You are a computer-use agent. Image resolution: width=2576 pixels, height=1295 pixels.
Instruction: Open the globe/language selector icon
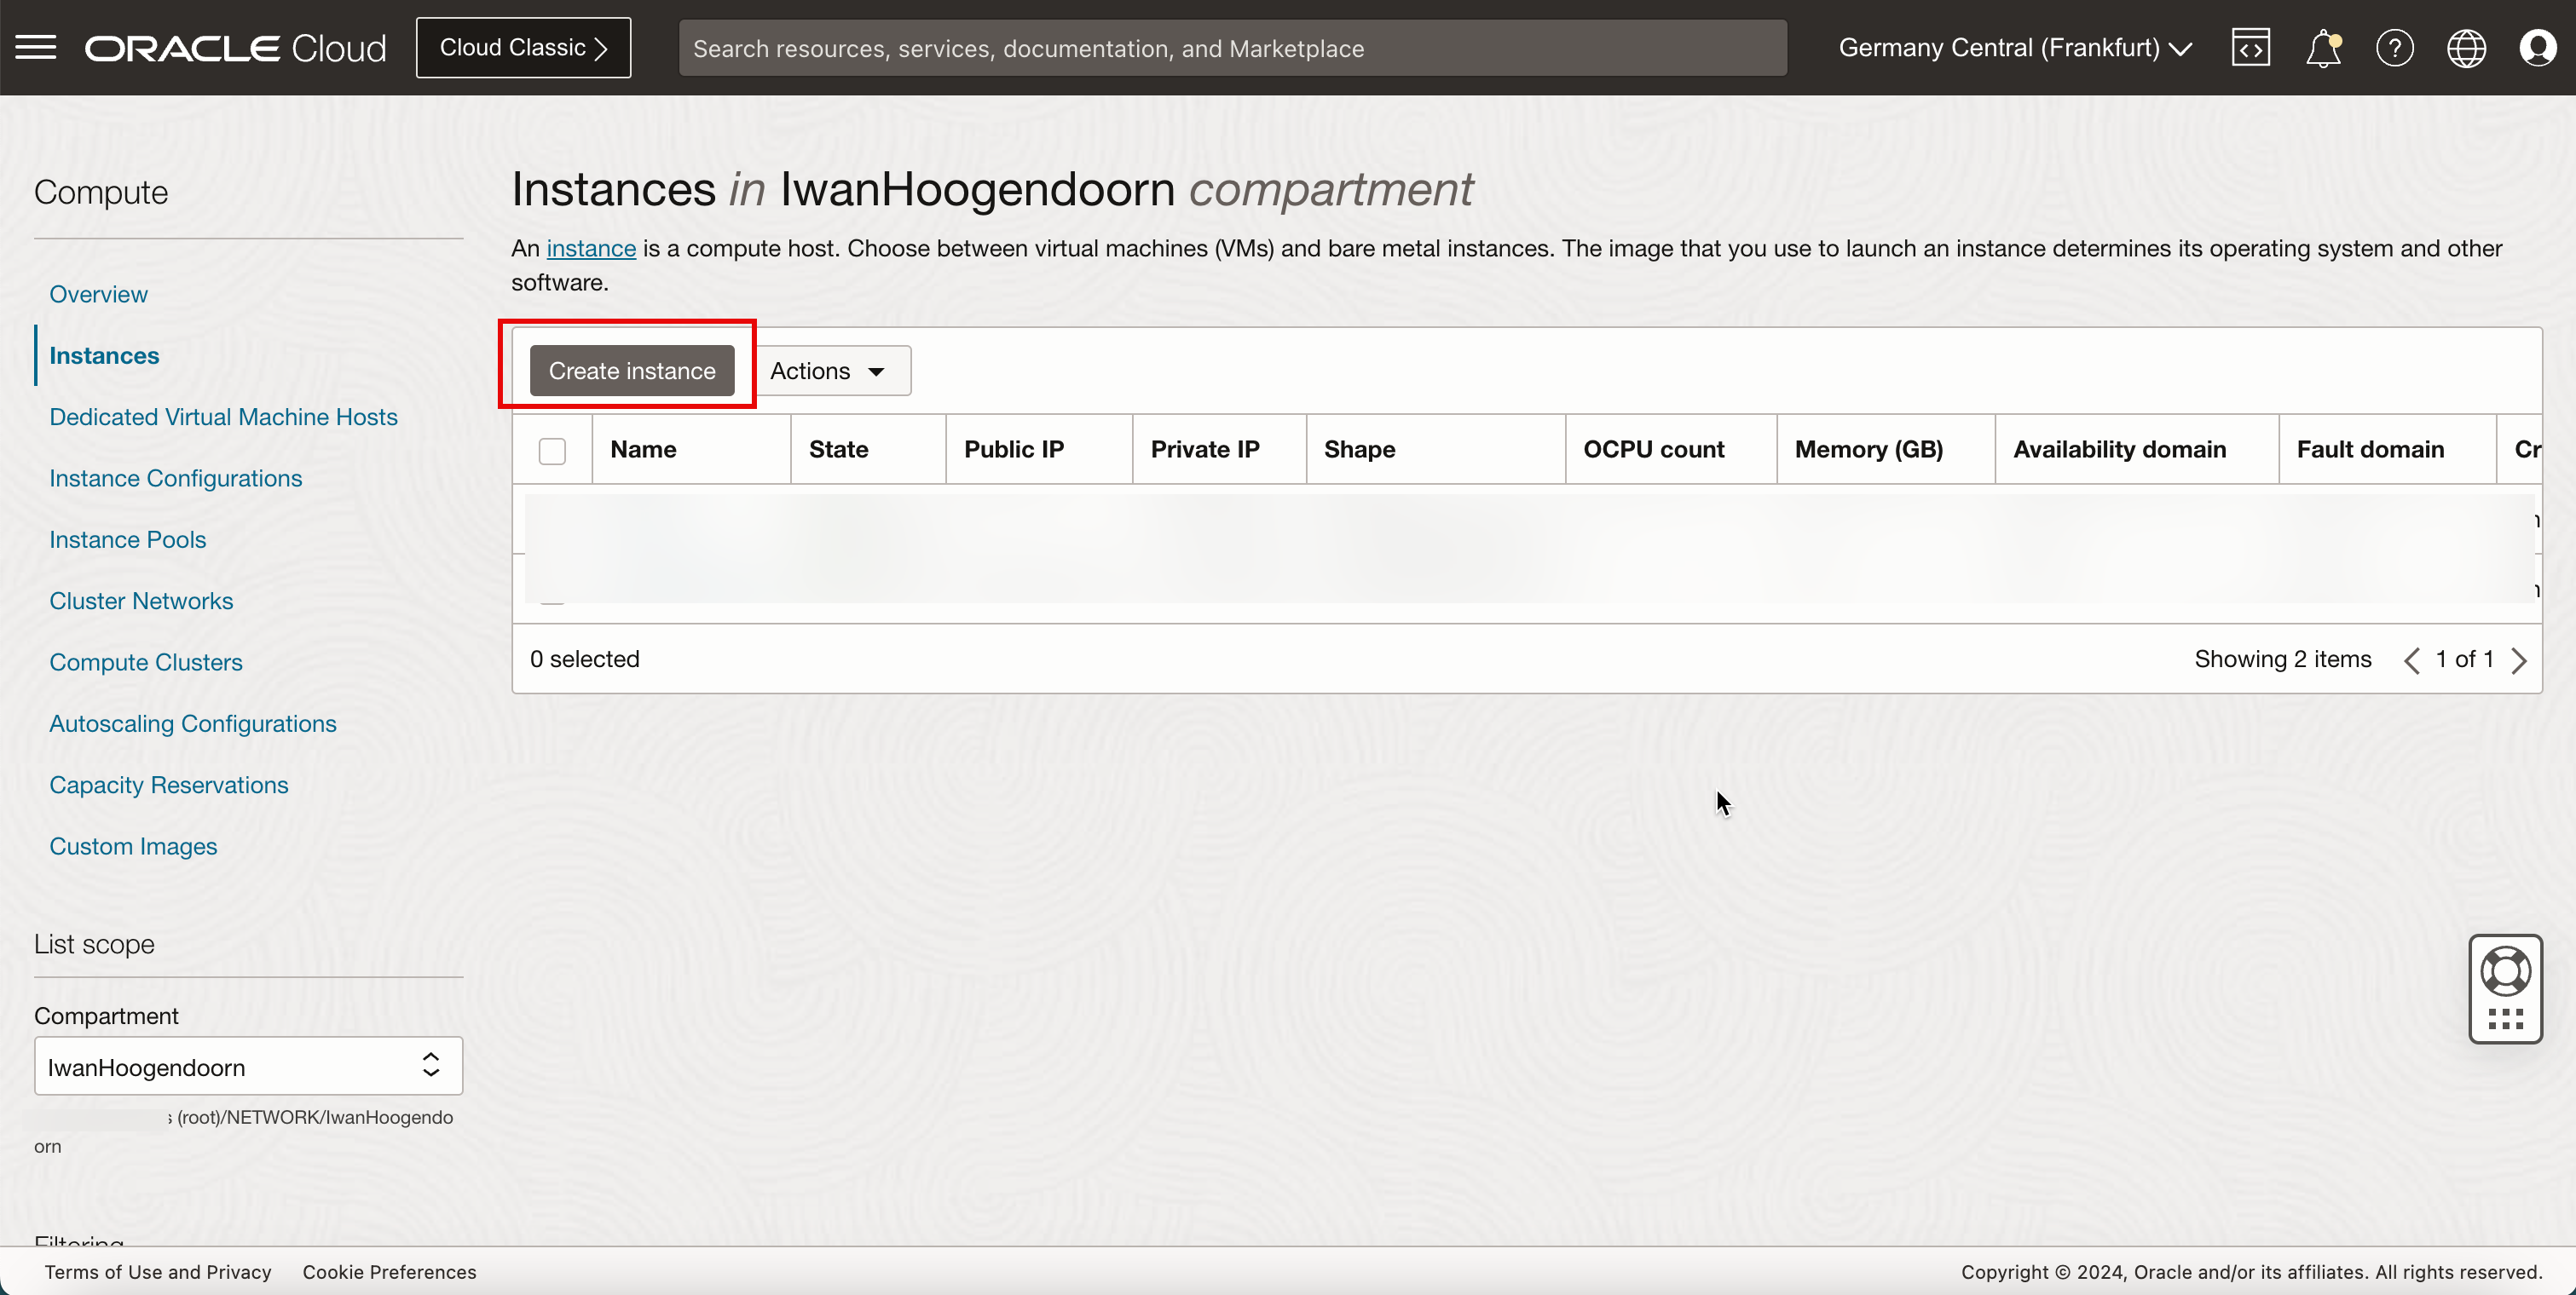[x=2465, y=46]
